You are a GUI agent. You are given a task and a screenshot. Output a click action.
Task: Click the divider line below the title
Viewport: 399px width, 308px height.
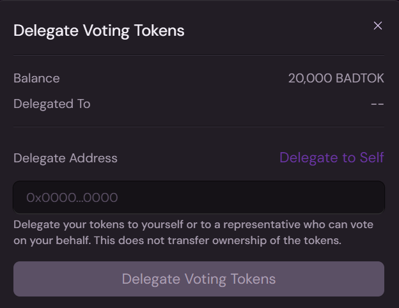[x=198, y=55]
